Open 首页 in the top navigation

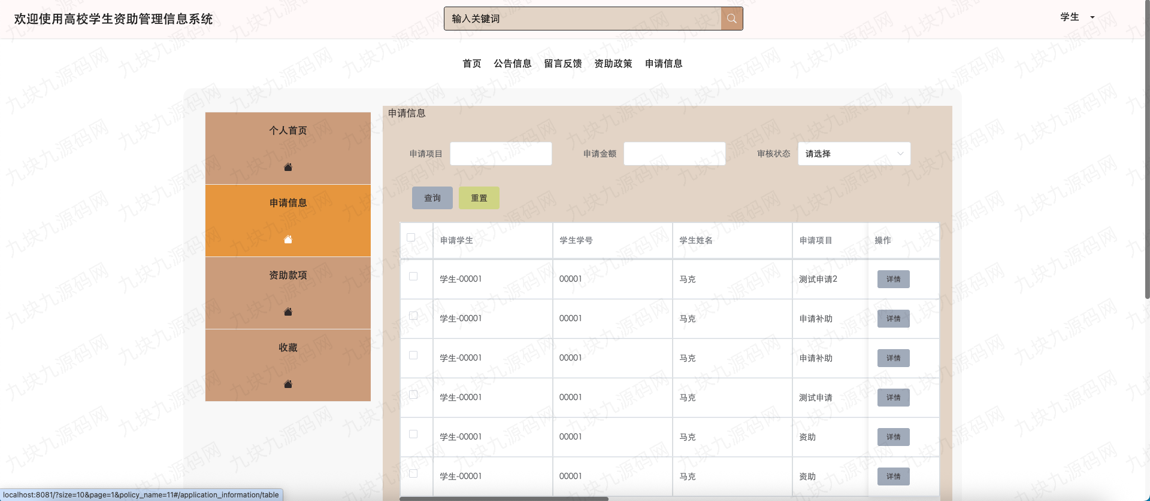[472, 63]
